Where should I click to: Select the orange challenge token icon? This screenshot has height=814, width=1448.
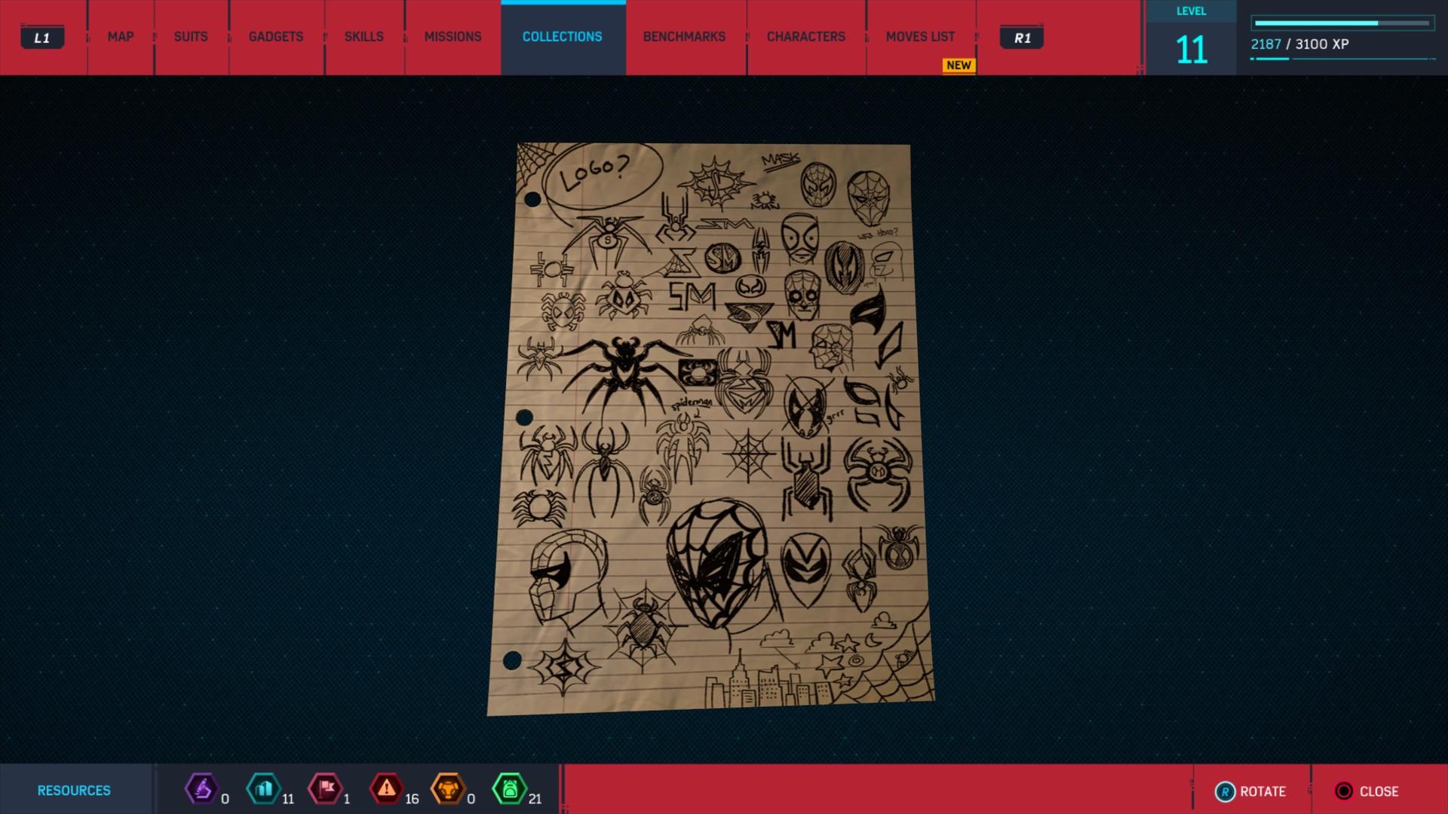(x=448, y=789)
